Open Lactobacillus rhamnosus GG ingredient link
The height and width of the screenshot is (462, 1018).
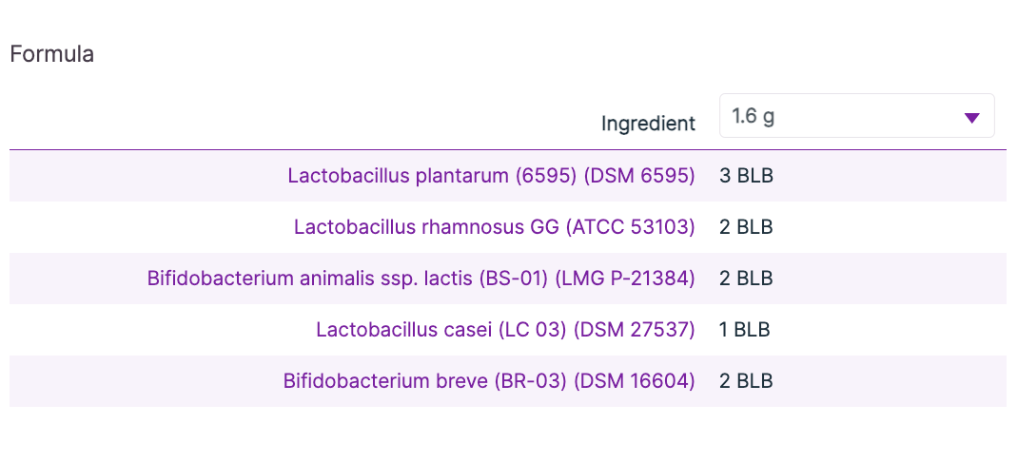coord(426,227)
